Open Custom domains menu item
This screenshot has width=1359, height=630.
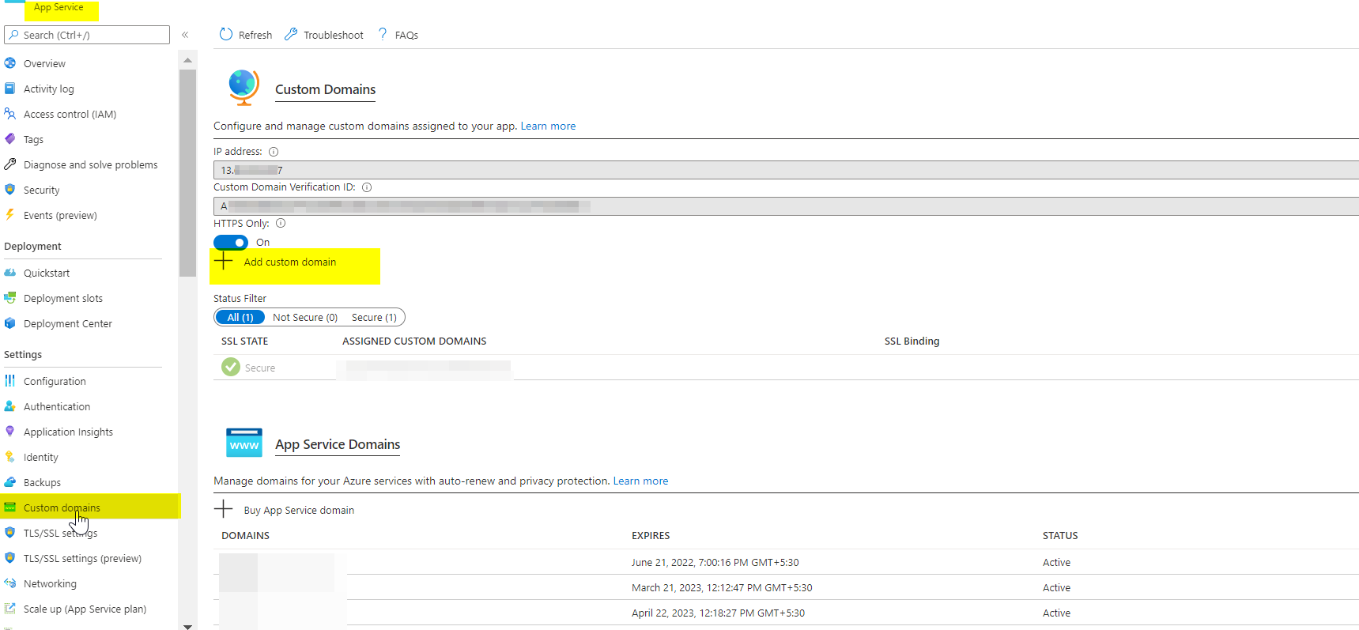click(90, 507)
